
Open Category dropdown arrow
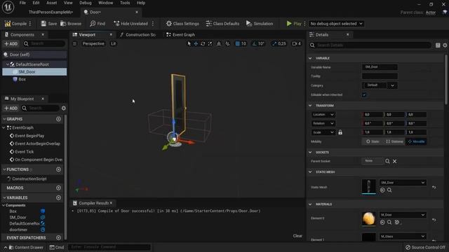tap(392, 85)
